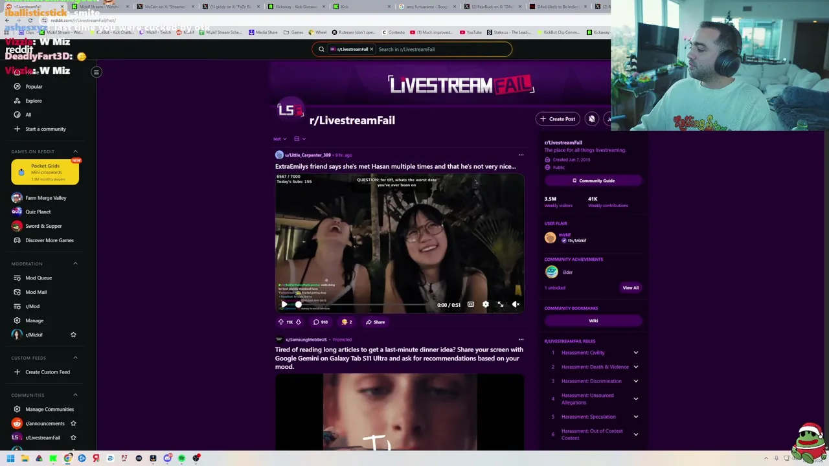Image resolution: width=829 pixels, height=466 pixels.
Task: Open options menu for SamsungMobileUS promoted post
Action: point(521,339)
